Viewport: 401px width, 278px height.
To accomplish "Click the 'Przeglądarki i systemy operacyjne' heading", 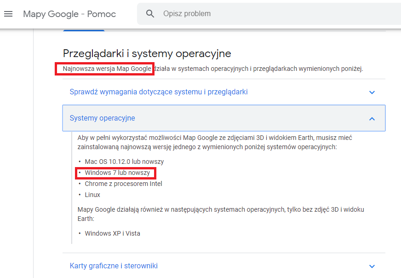I will 143,53.
